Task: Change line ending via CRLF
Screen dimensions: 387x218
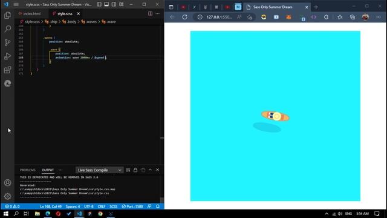Action: 102,206
